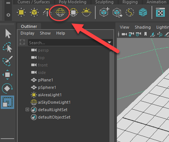Create an Arnold mesh light from the shelf
Viewport: 169px width, 142px height.
point(34,12)
